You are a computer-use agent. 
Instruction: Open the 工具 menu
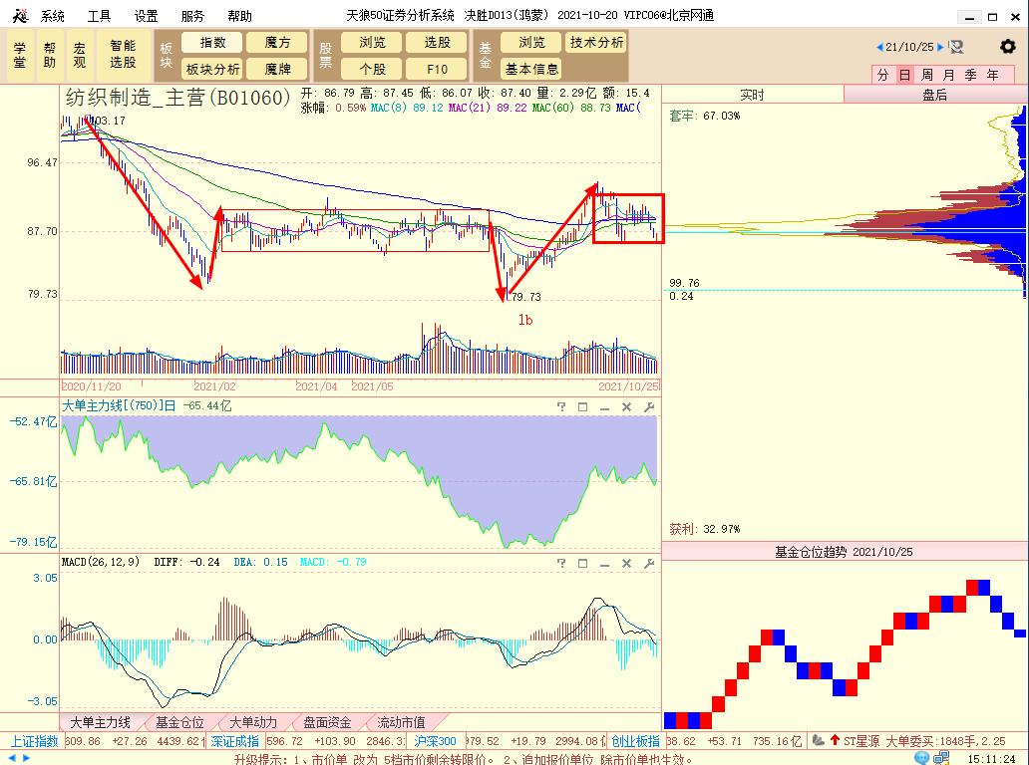99,16
